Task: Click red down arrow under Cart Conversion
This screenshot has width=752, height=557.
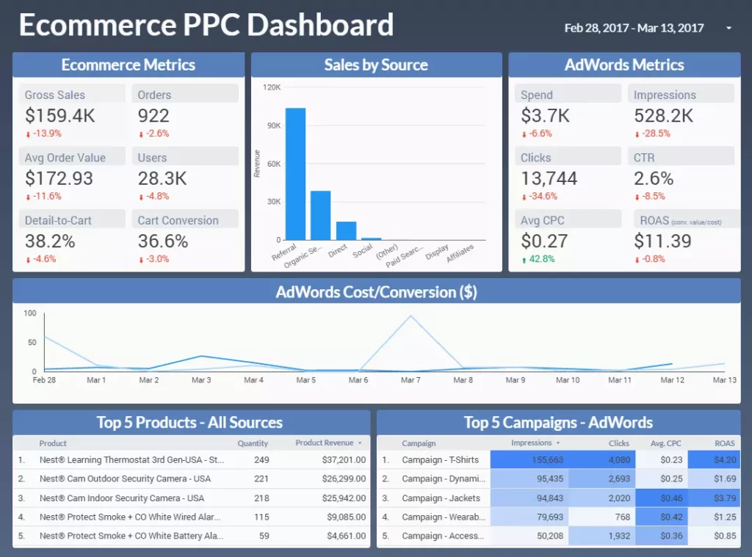Action: tap(141, 259)
